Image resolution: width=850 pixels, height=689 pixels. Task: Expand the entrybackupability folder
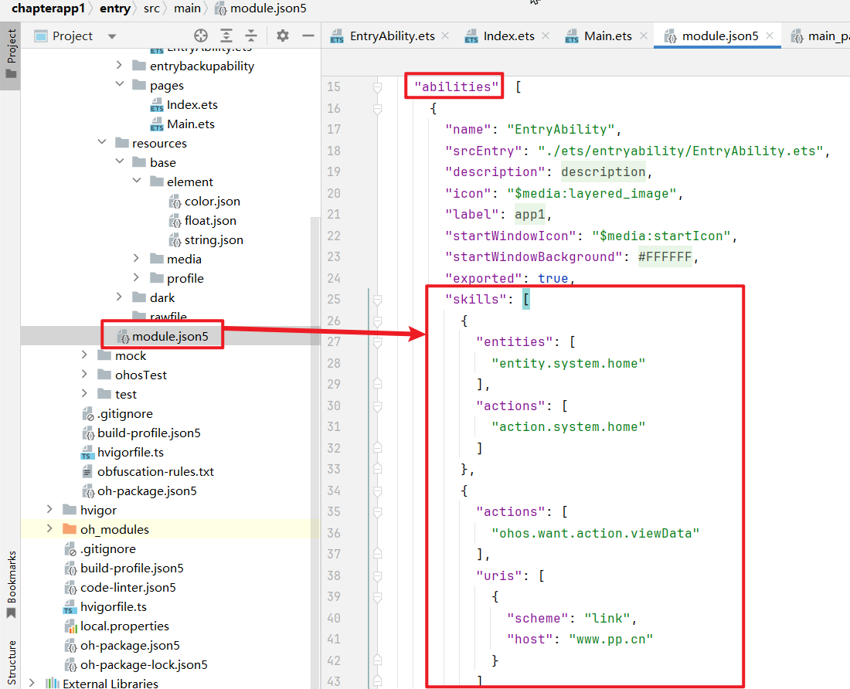[119, 65]
